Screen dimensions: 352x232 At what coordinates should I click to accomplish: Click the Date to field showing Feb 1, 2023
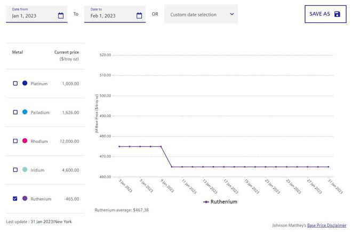pyautogui.click(x=110, y=16)
